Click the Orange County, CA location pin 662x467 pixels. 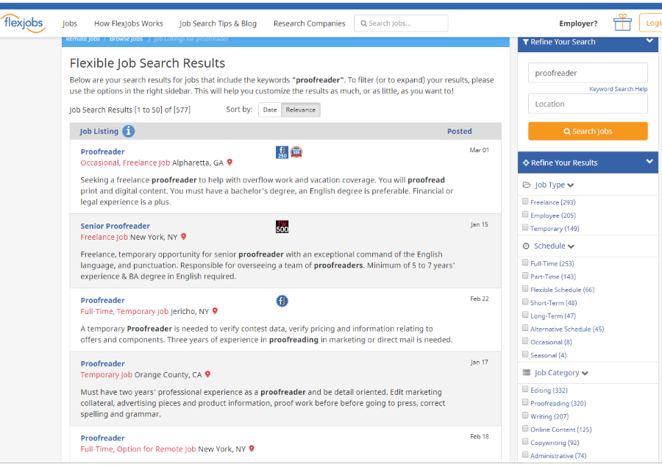point(208,374)
